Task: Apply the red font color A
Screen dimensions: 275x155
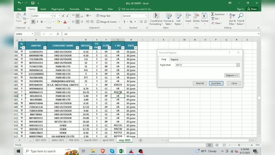Action: coord(65,22)
